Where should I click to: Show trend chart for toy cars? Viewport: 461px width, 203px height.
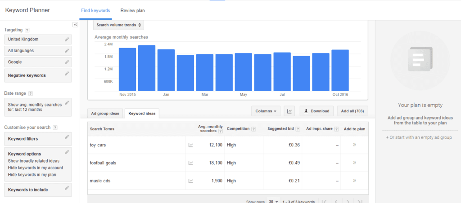coord(190,145)
